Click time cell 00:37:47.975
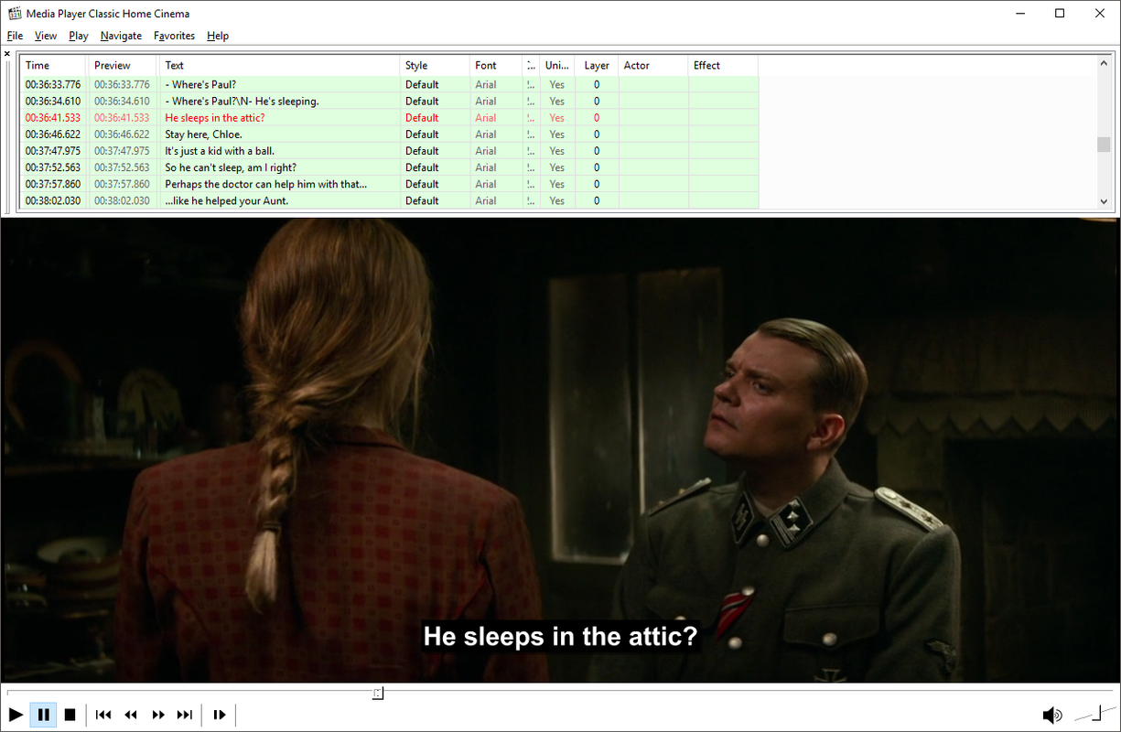The image size is (1121, 732). pos(53,151)
